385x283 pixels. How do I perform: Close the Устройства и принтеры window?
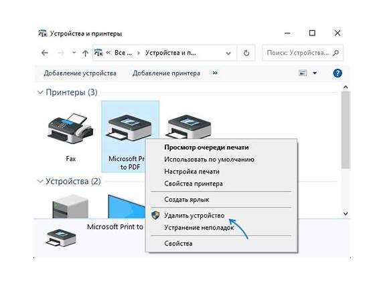[337, 33]
